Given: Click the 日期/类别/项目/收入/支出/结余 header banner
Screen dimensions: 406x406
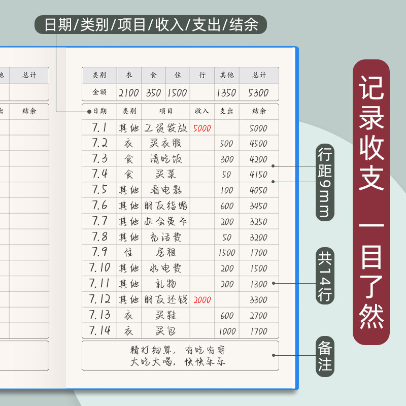Looking at the screenshot, I should (151, 24).
